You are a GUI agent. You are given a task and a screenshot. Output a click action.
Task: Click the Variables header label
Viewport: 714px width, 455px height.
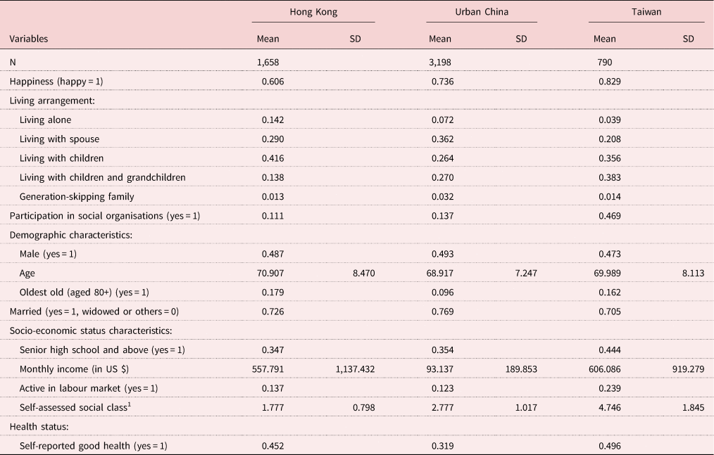tap(29, 39)
